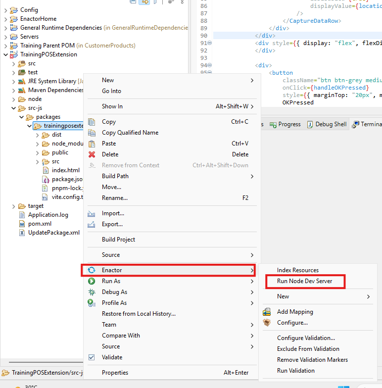Click the pom.xml Maven file icon

(22, 224)
